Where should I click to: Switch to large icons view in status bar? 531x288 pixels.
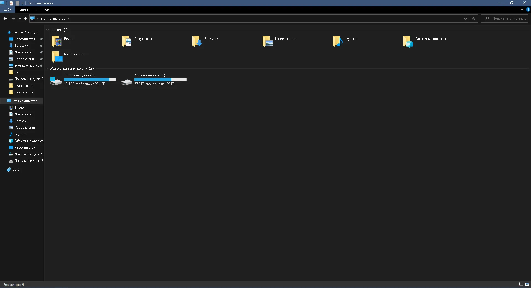point(527,284)
